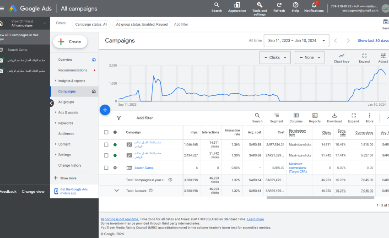Click the table filter funnel icon
The image size is (389, 238).
pos(119,118)
